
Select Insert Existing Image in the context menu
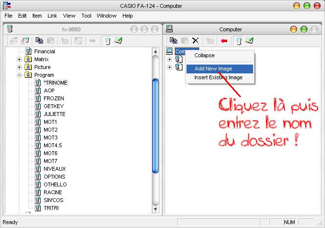tap(218, 77)
